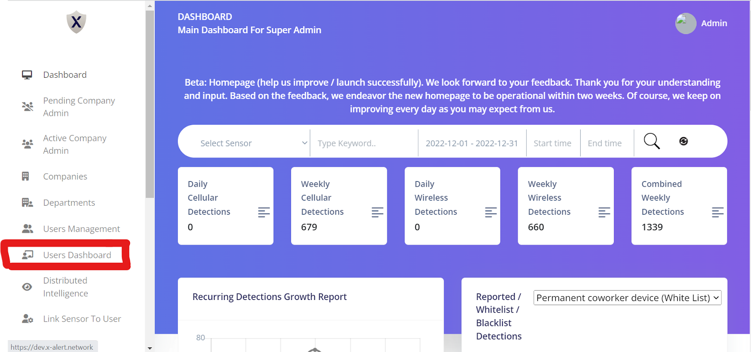Open Daily Cellular Detections list icon
The height and width of the screenshot is (352, 751).
click(264, 212)
